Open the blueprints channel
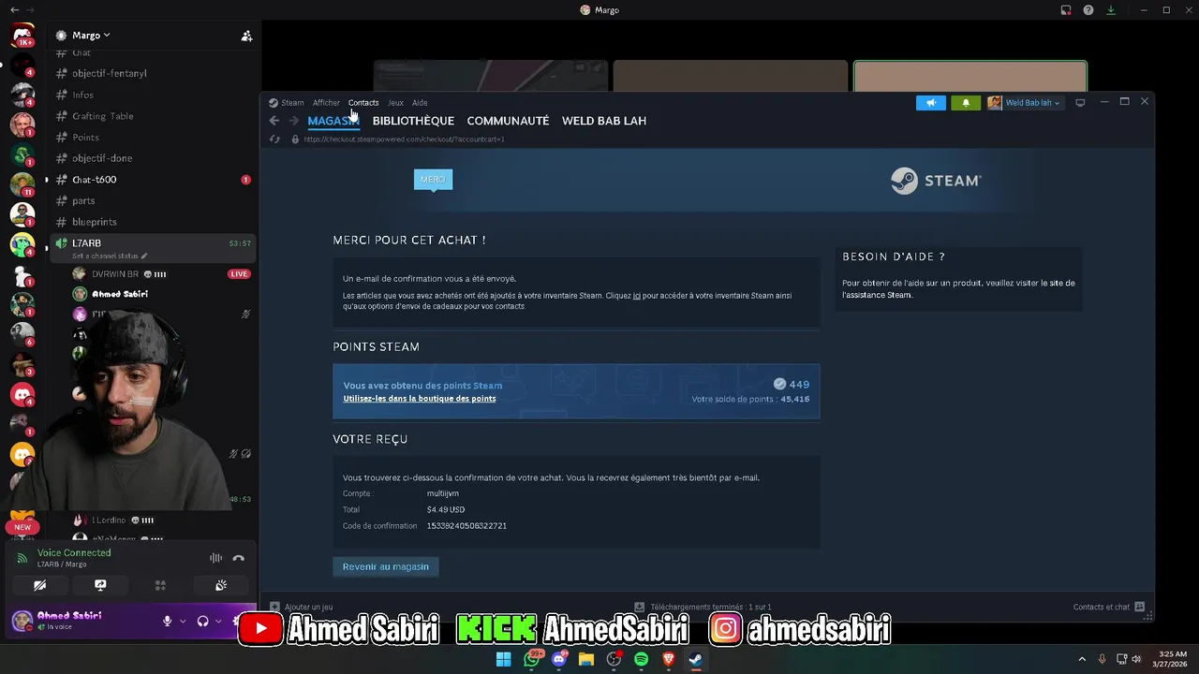1199x674 pixels. click(x=95, y=222)
